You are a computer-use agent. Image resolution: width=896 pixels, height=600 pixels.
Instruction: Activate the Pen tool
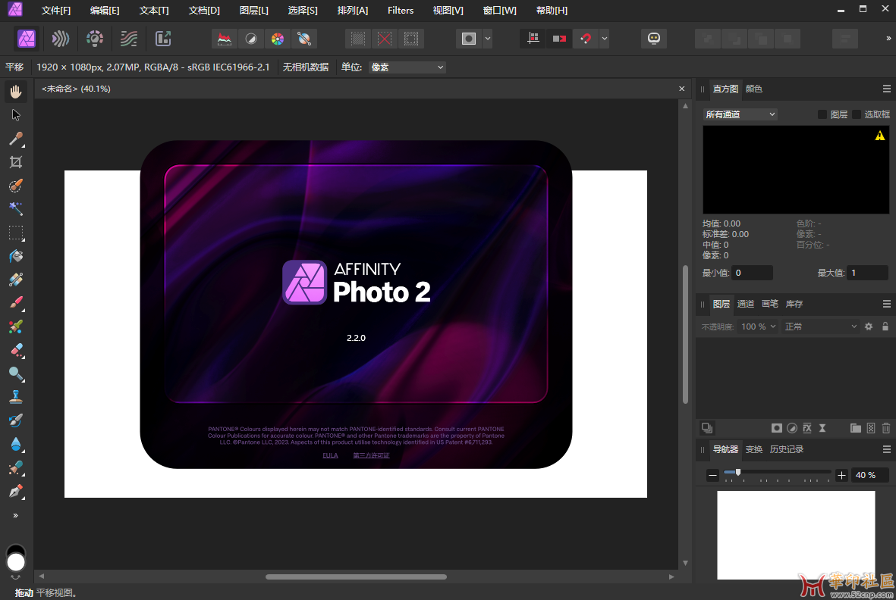16,492
